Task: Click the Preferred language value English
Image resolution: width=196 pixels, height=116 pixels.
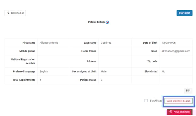Action: [44, 72]
